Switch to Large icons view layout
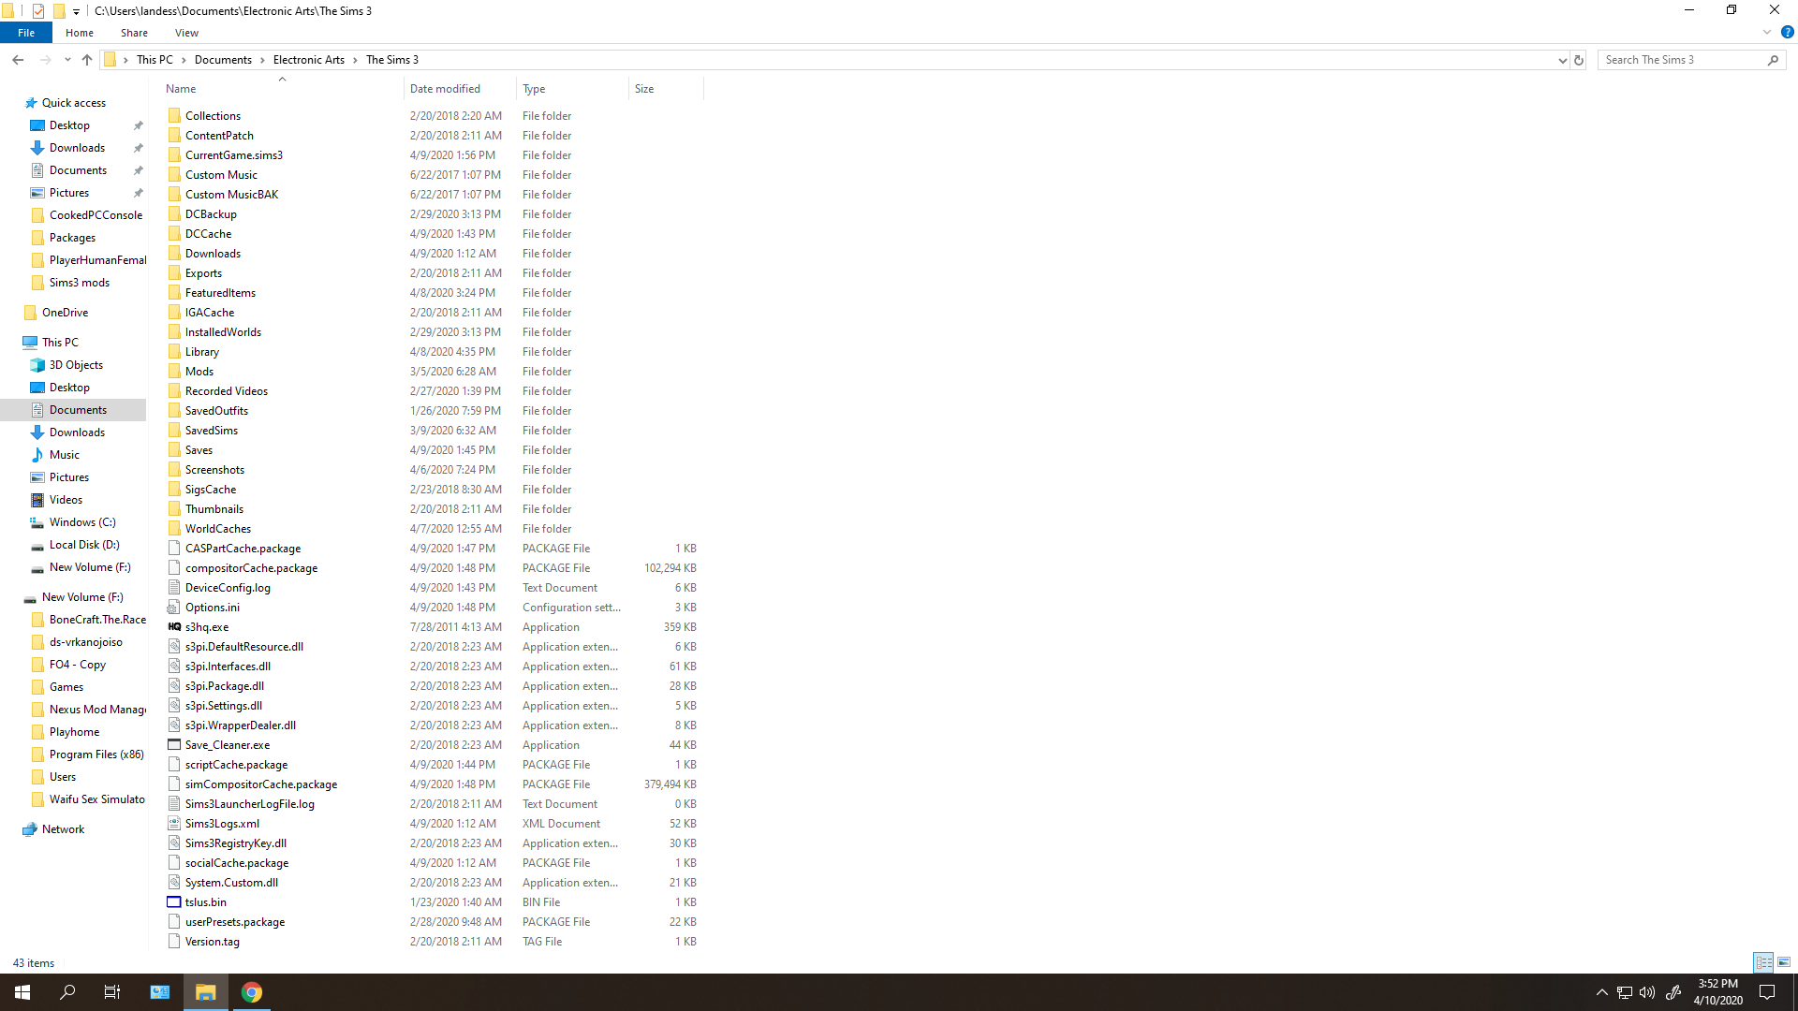Viewport: 1798px width, 1011px height. [1784, 962]
